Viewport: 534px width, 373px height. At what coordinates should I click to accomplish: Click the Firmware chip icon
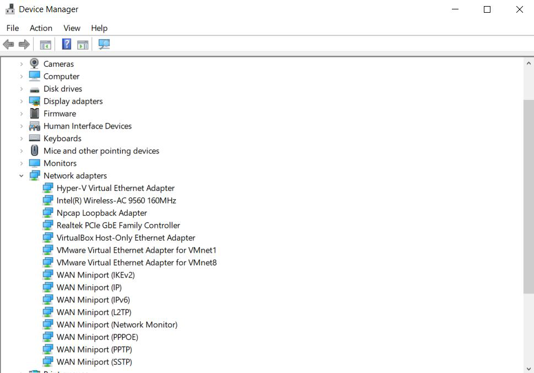[x=35, y=114]
